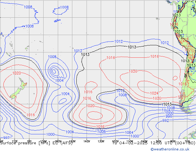Click the weatheronline.co.uk copyright text
This screenshot has height=152, width=196.
click(170, 149)
